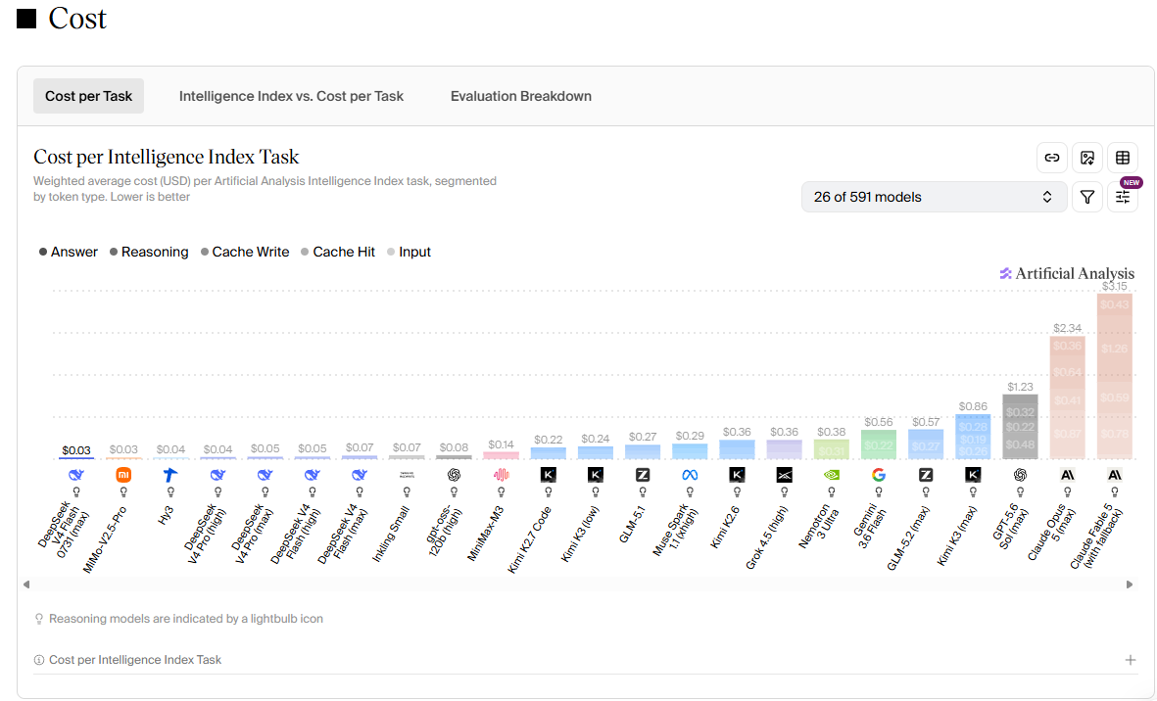The width and height of the screenshot is (1157, 701).
Task: Click the Xiaomi MiMo-V2.5-Pro logo
Action: (x=123, y=475)
